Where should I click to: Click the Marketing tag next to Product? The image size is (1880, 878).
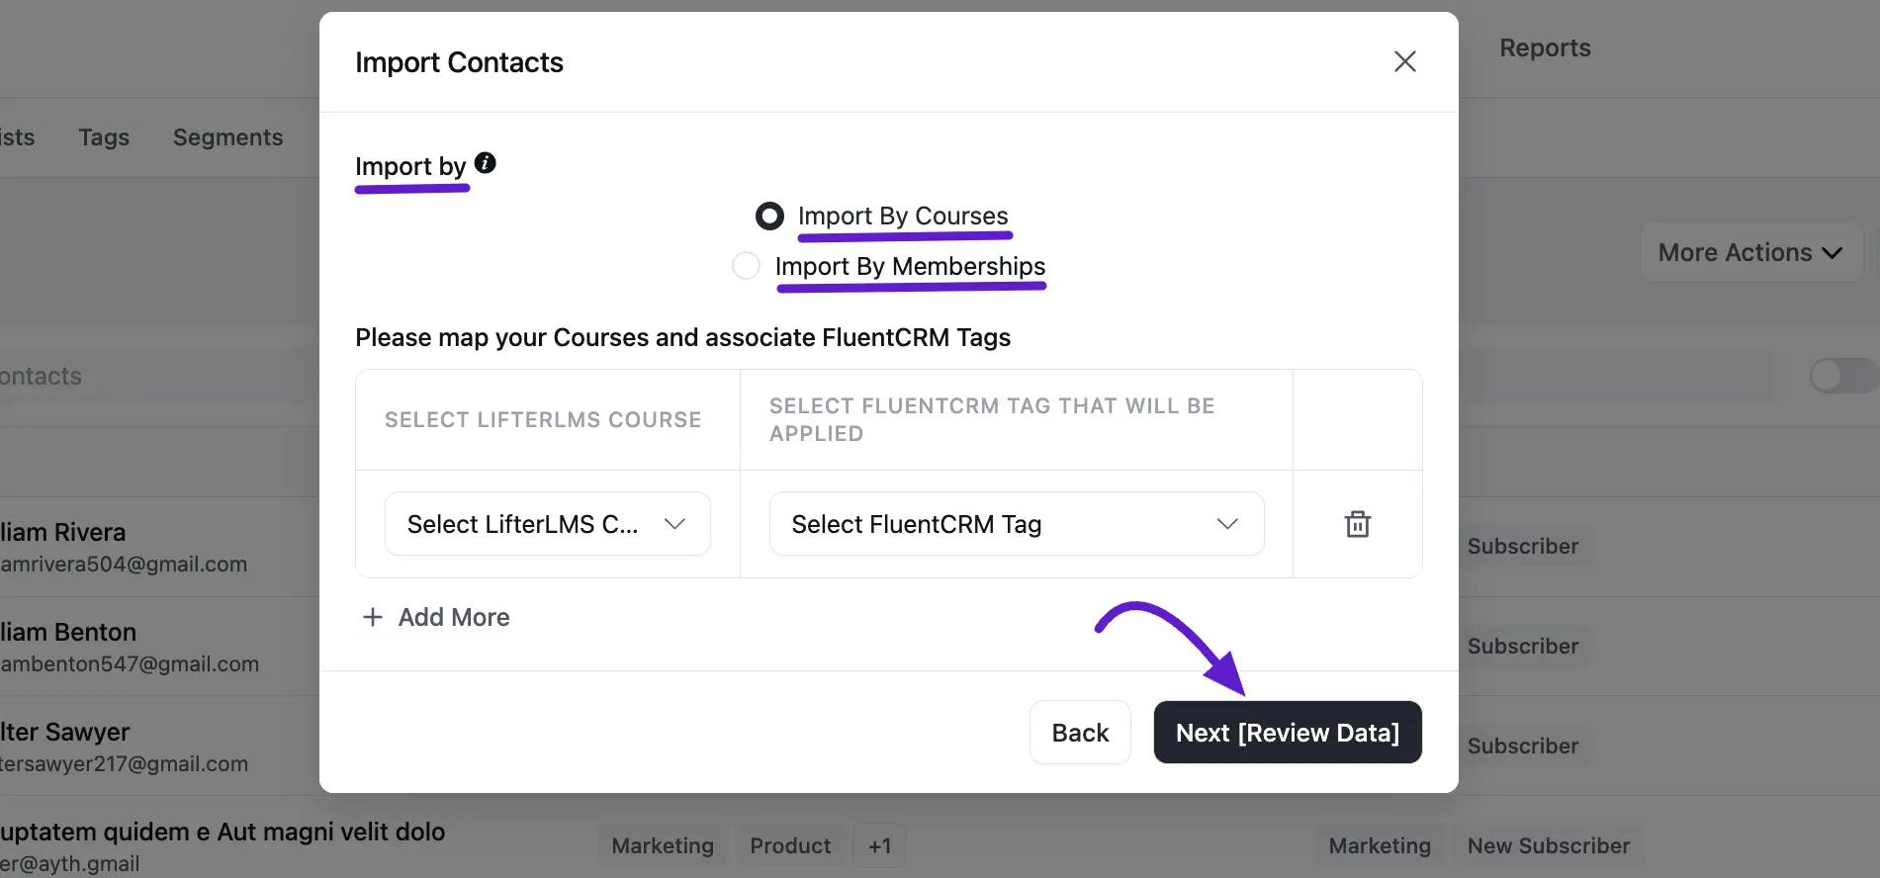click(663, 845)
